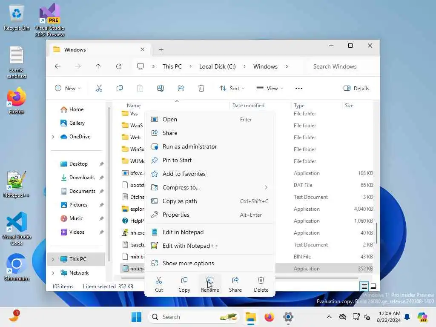This screenshot has width=436, height=327.
Task: Choose Edit in Notepad
Action: (x=210, y=232)
